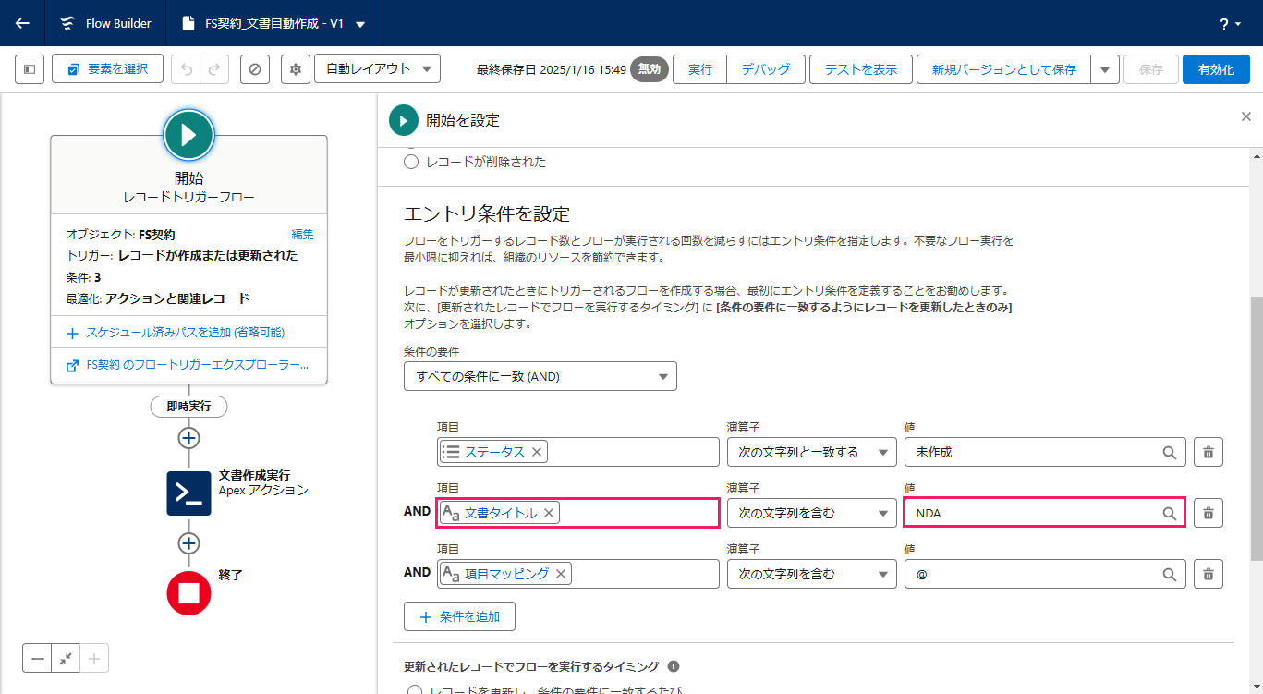Image resolution: width=1263 pixels, height=694 pixels.
Task: Click 新規バージョンとして保存 button
Action: (x=1003, y=69)
